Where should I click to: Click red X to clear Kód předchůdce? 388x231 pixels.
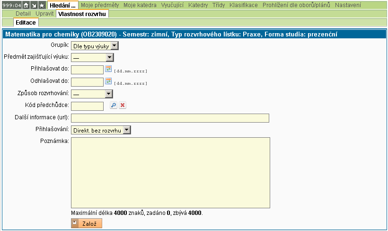[122, 106]
